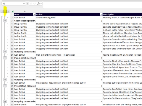142x106 pixels.
Task: Show outline level 3
Action: 8,11
